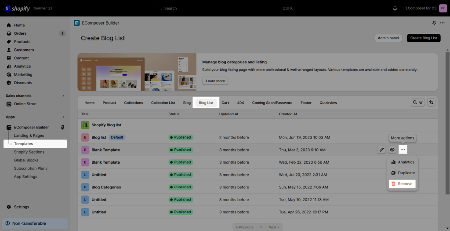
Task: Switch to the Collections tab
Action: click(134, 103)
